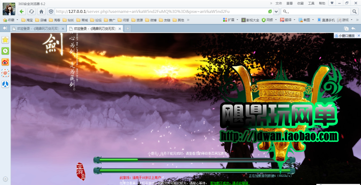361x185 pixels.
Task: Open the 查看 menu
Action: pos(289,3)
